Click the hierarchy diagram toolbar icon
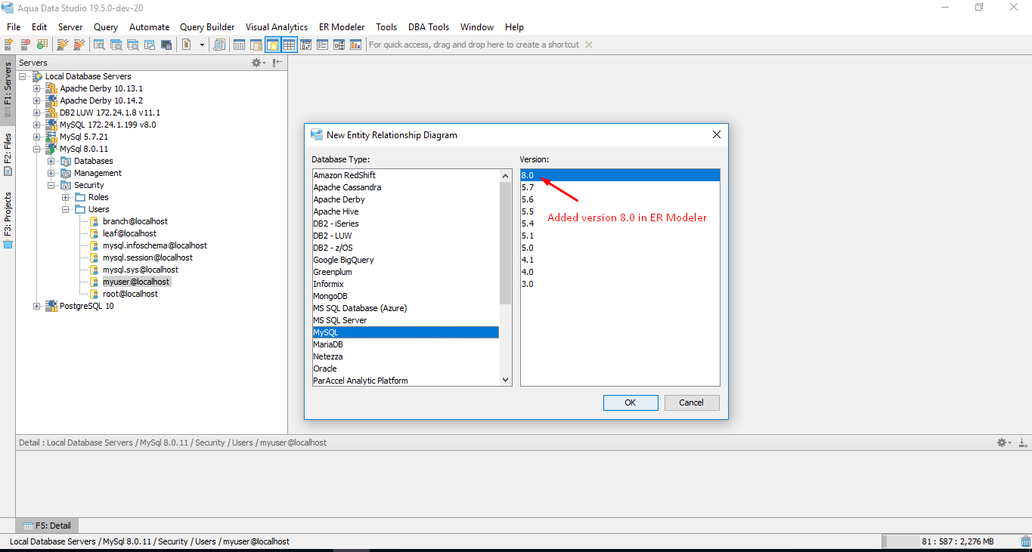 (x=339, y=45)
